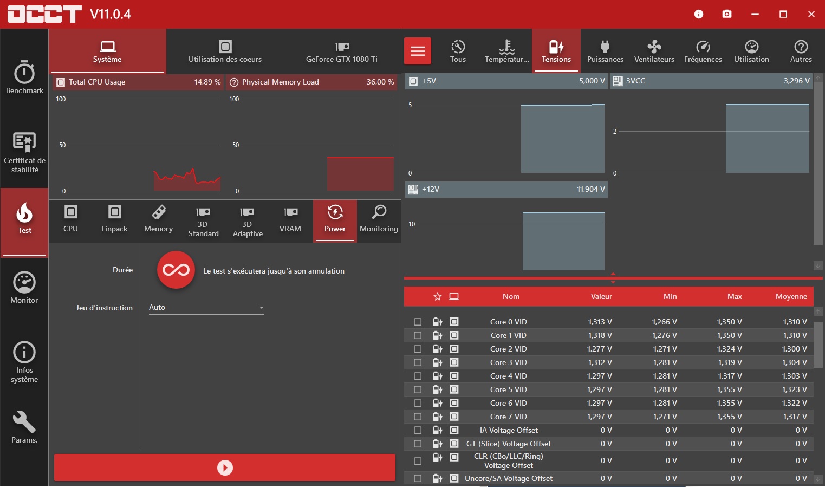The image size is (825, 487).
Task: Switch to Utilisation des coeurs tab
Action: click(225, 51)
